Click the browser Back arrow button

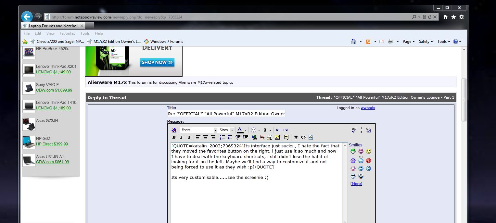click(x=27, y=17)
